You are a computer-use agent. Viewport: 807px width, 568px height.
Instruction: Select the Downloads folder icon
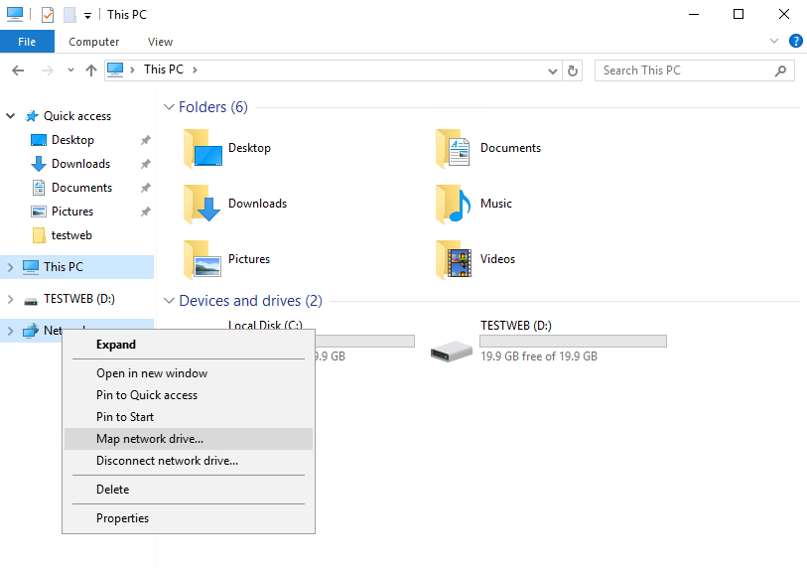pos(202,204)
